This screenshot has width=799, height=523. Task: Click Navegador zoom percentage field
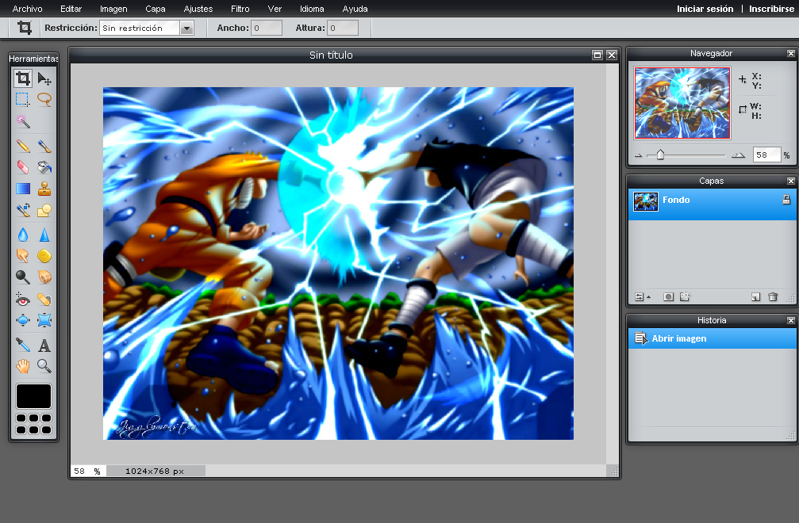[767, 155]
